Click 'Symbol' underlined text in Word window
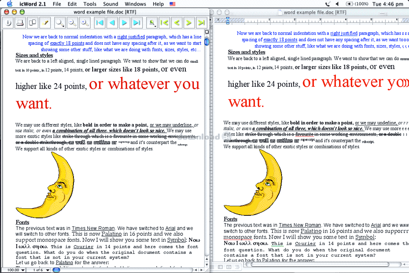 [365, 237]
